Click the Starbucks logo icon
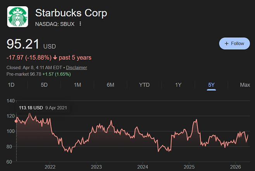 point(17,16)
